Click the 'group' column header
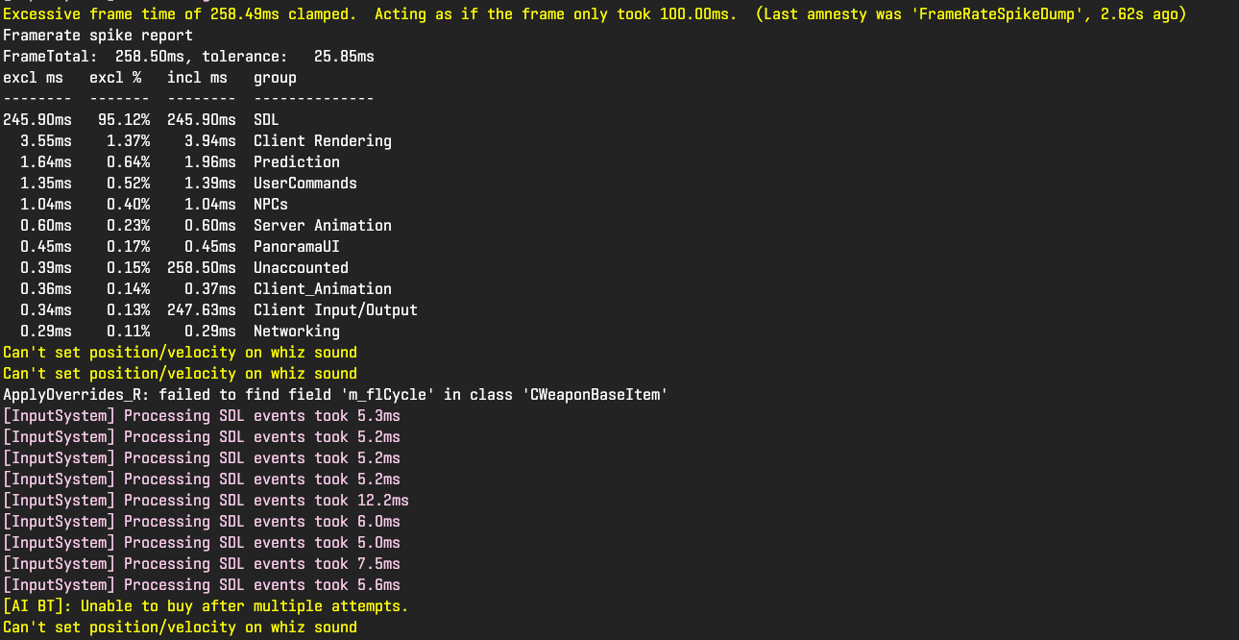 (275, 78)
